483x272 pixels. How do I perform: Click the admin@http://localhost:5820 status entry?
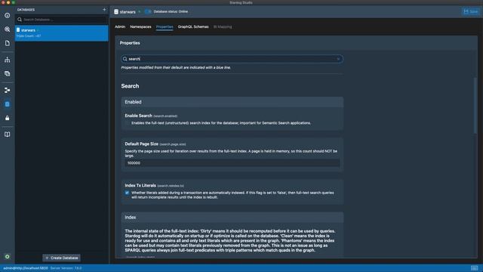26,268
